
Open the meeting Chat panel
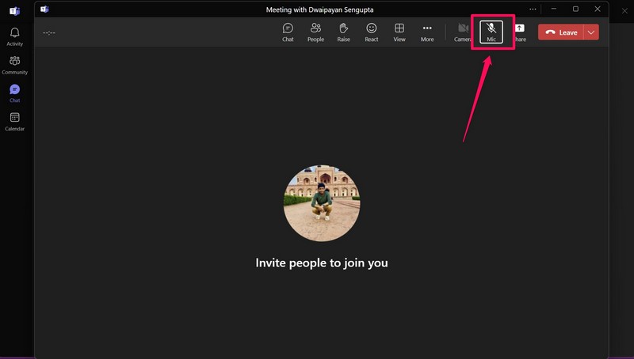tap(288, 32)
